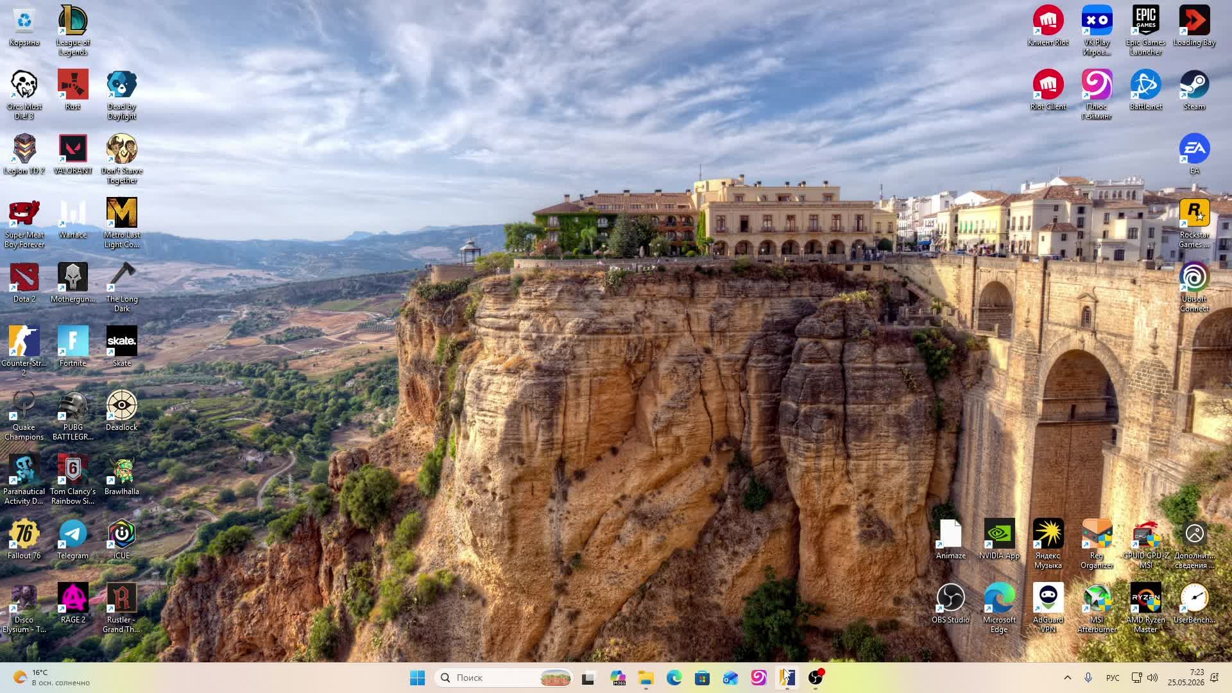Open the Battle.net shortcut
This screenshot has width=1232, height=693.
(x=1146, y=90)
